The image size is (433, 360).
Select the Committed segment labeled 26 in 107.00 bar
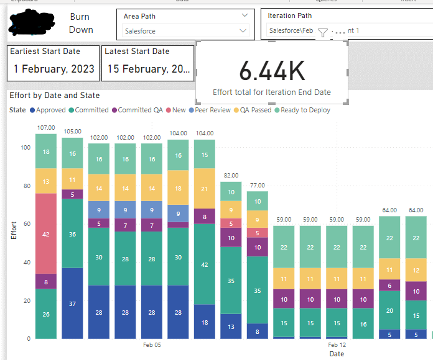(x=46, y=314)
